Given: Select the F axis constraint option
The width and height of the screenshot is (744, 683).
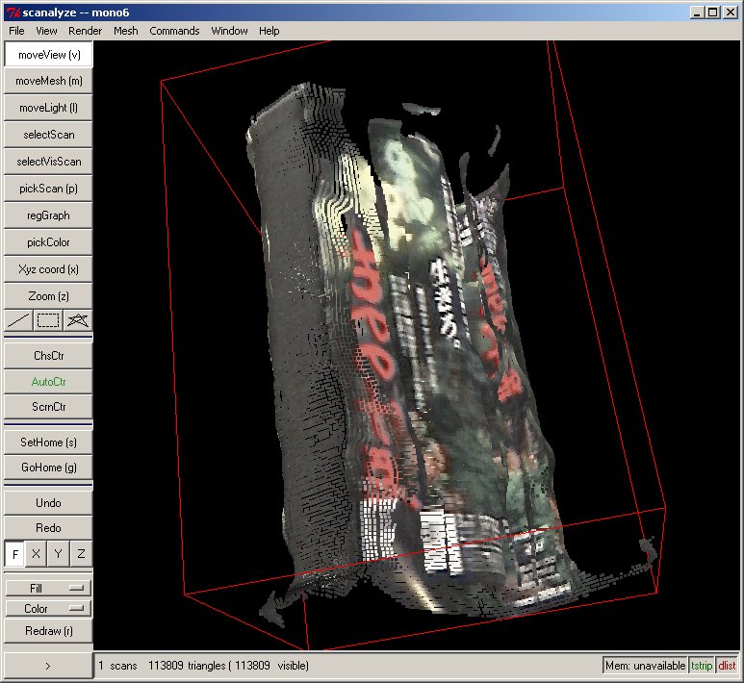Looking at the screenshot, I should (15, 554).
